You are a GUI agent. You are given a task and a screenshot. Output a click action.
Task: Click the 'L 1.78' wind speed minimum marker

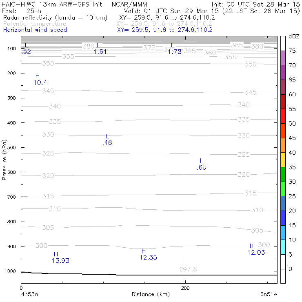coord(175,49)
